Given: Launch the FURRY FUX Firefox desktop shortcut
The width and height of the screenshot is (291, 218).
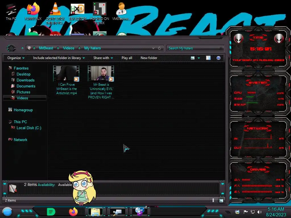Looking at the screenshot, I should [x=33, y=11].
